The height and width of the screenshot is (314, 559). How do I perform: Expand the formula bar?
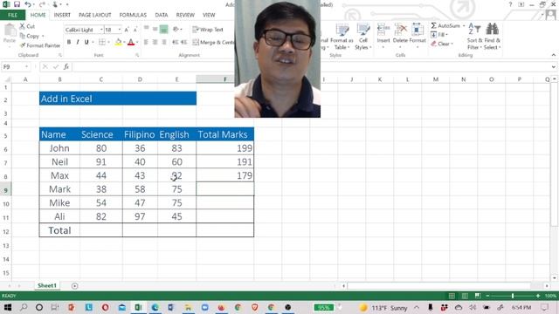point(553,67)
